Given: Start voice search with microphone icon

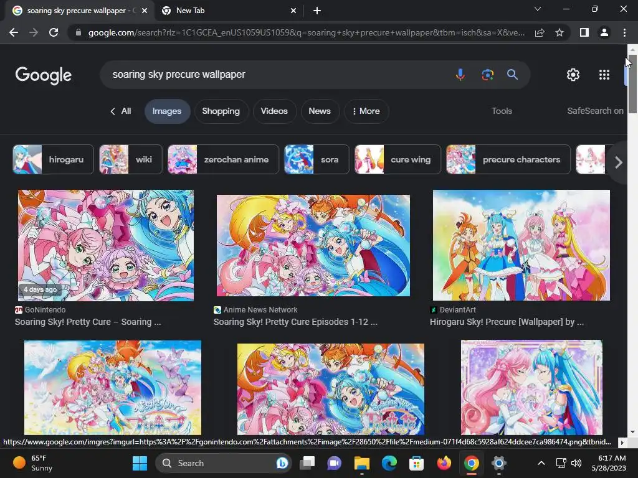Looking at the screenshot, I should pos(460,75).
